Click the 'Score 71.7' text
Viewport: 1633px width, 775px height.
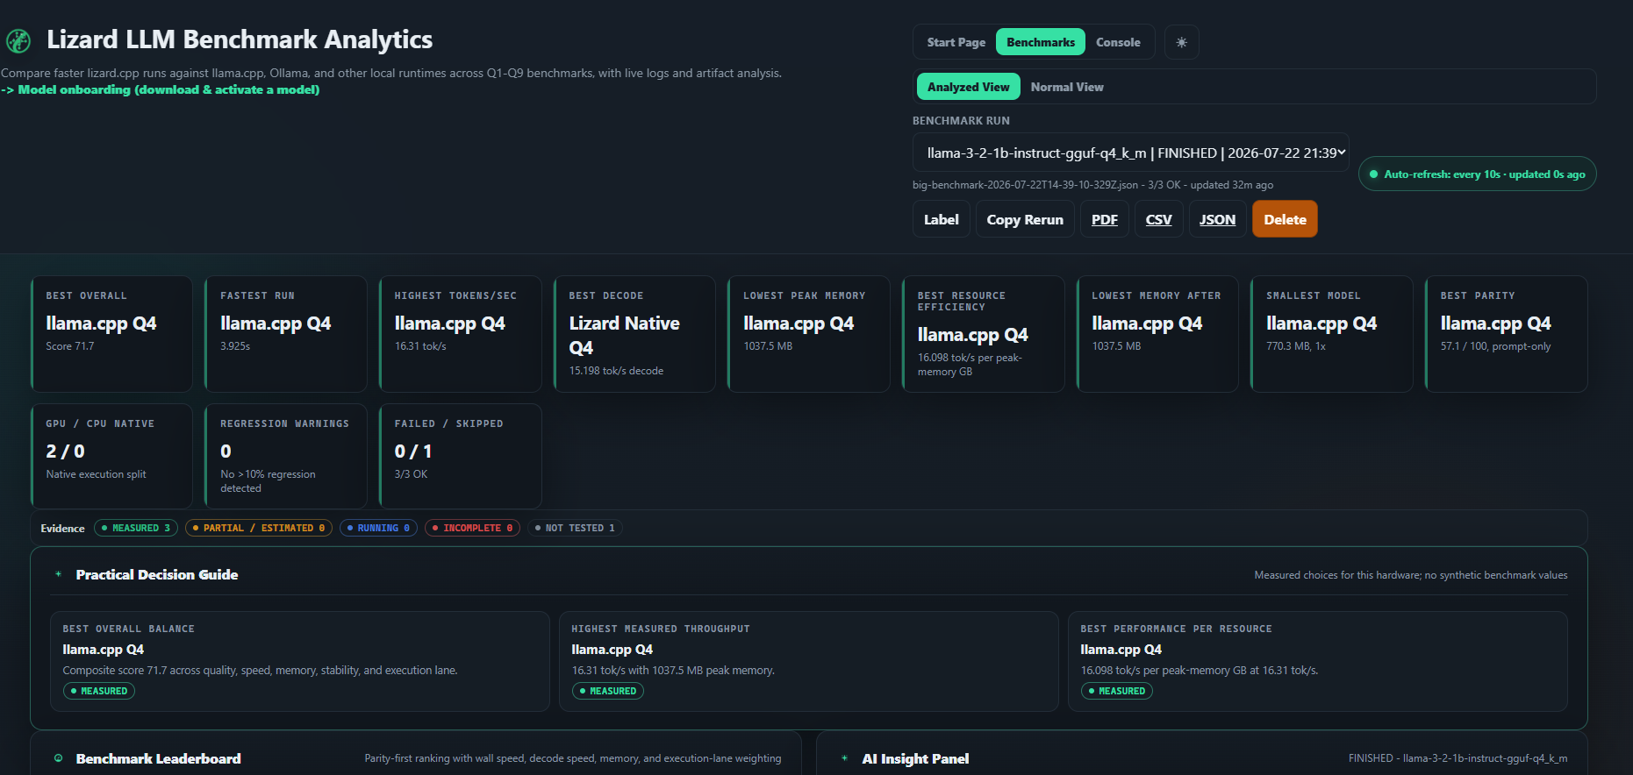(x=70, y=346)
